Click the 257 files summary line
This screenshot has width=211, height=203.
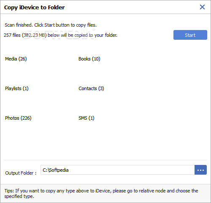(60, 35)
